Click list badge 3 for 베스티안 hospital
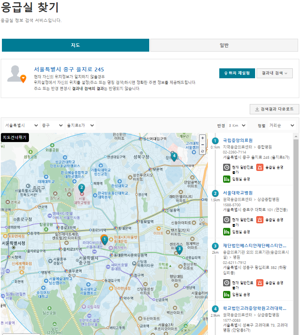Screen dimensions: 300x335 pyautogui.click(x=215, y=246)
